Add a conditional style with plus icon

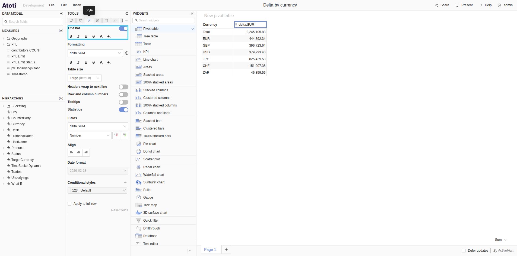(125, 183)
